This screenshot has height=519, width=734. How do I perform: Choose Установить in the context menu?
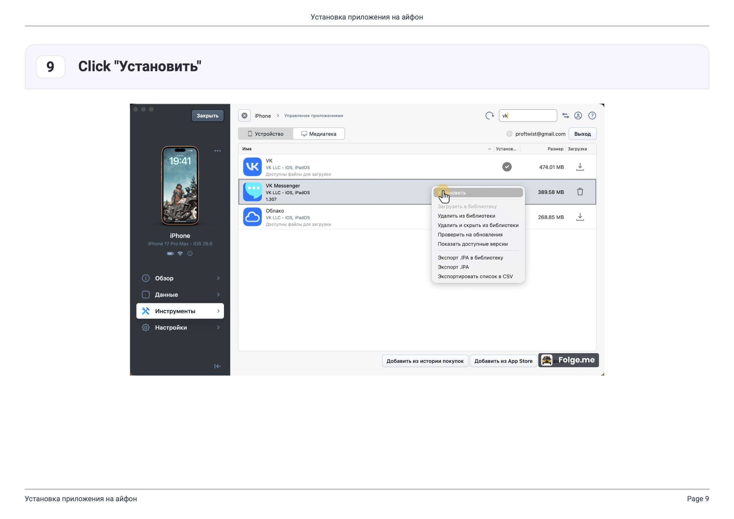pos(478,193)
